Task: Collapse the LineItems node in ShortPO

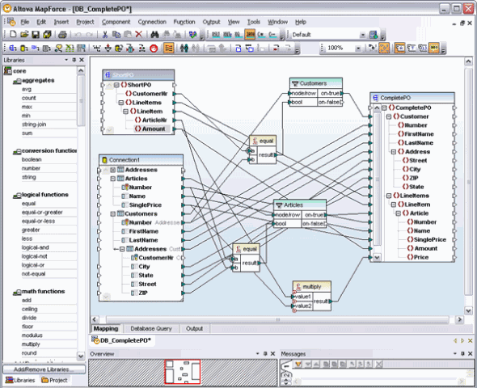Action: pos(121,103)
